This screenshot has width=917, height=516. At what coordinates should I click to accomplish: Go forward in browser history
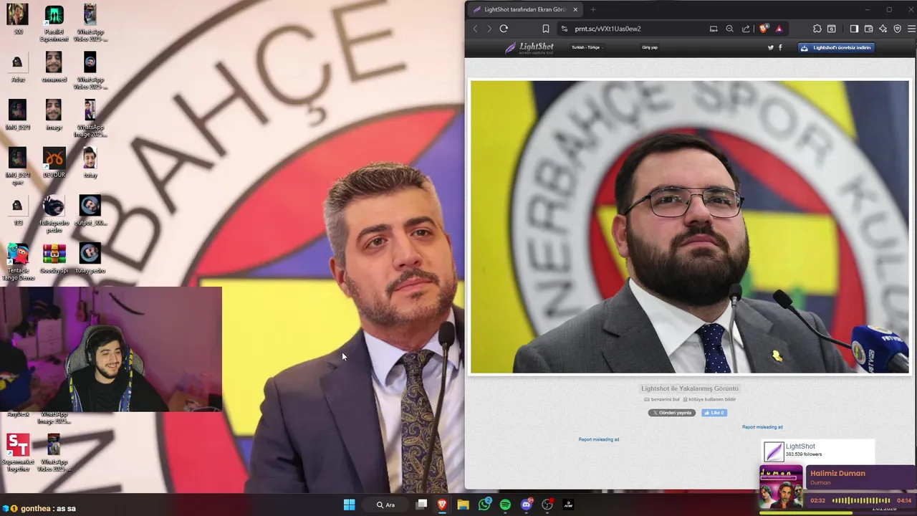(x=489, y=29)
